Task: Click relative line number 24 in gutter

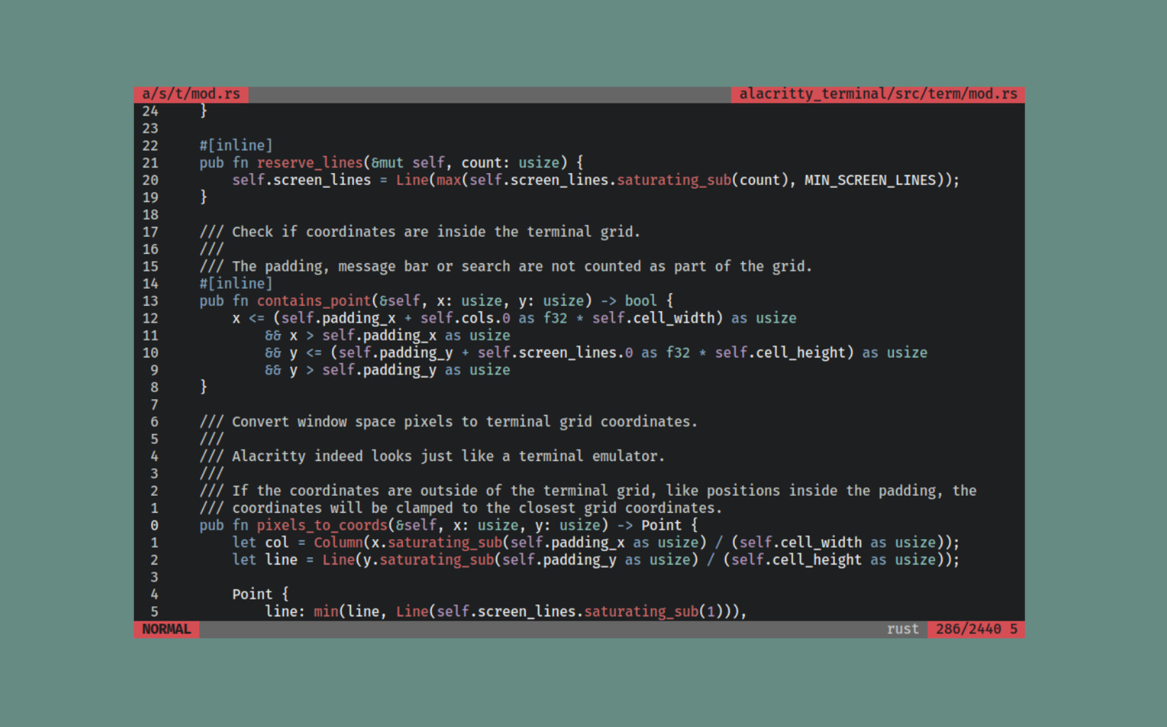Action: 150,111
